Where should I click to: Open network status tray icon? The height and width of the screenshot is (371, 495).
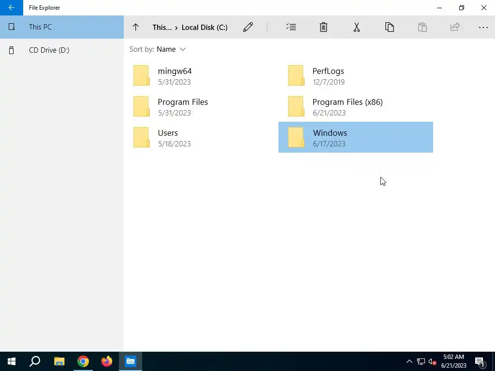coord(421,361)
